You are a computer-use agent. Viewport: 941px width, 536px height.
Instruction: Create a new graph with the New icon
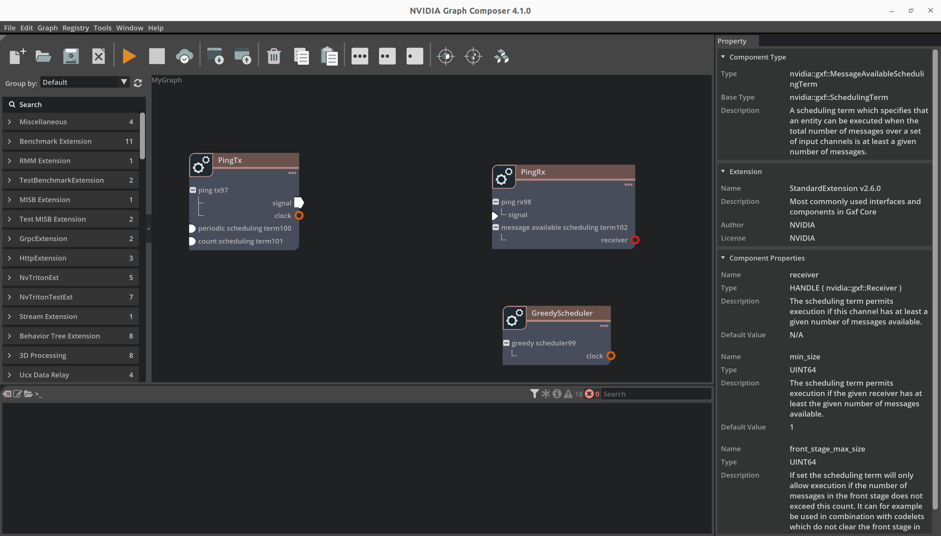[x=17, y=56]
